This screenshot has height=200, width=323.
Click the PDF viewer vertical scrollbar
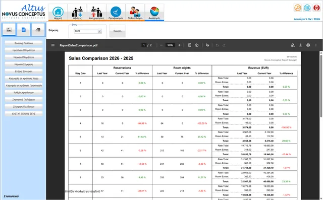(321, 86)
